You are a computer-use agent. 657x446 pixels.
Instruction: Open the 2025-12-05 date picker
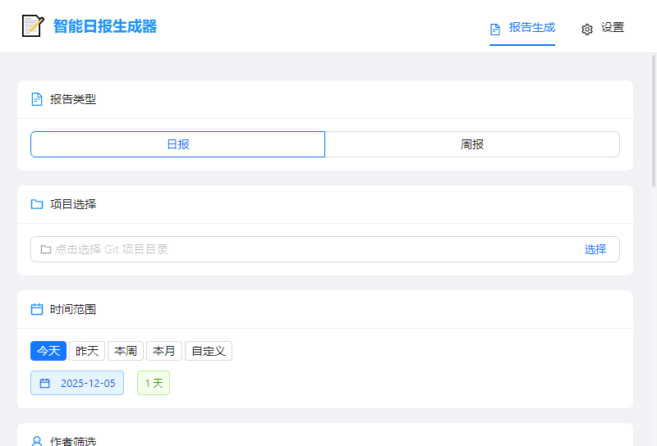coord(87,383)
